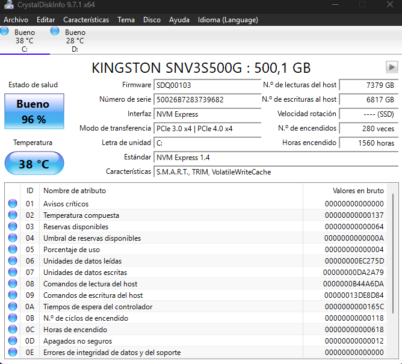Click the KINGSTON SNV3S500G disk title
402x364 pixels.
pos(201,68)
